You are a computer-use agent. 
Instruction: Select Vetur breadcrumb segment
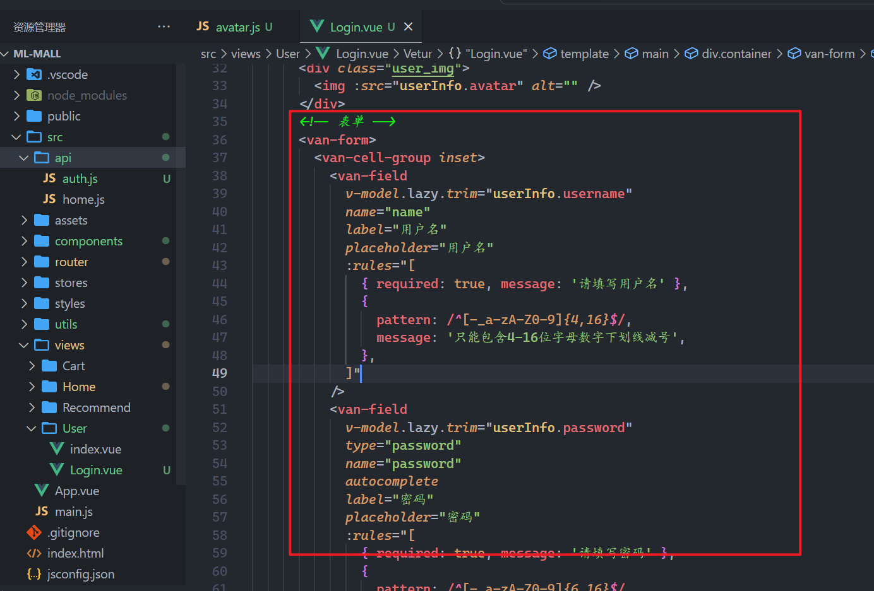click(x=418, y=54)
